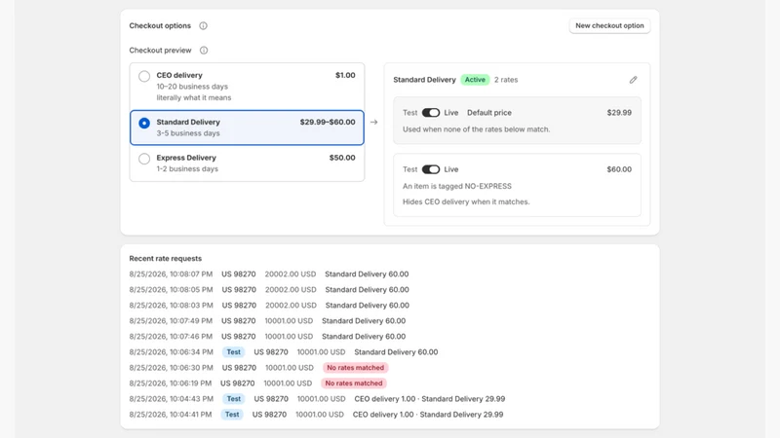Click 'No rates matched' badge at 10:06:30 PM
Screen dimensions: 780x438
(x=355, y=368)
